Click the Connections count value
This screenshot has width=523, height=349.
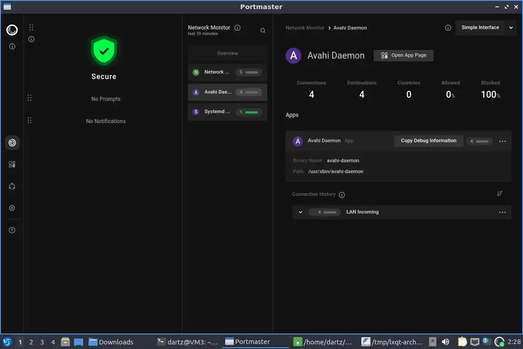tap(311, 95)
